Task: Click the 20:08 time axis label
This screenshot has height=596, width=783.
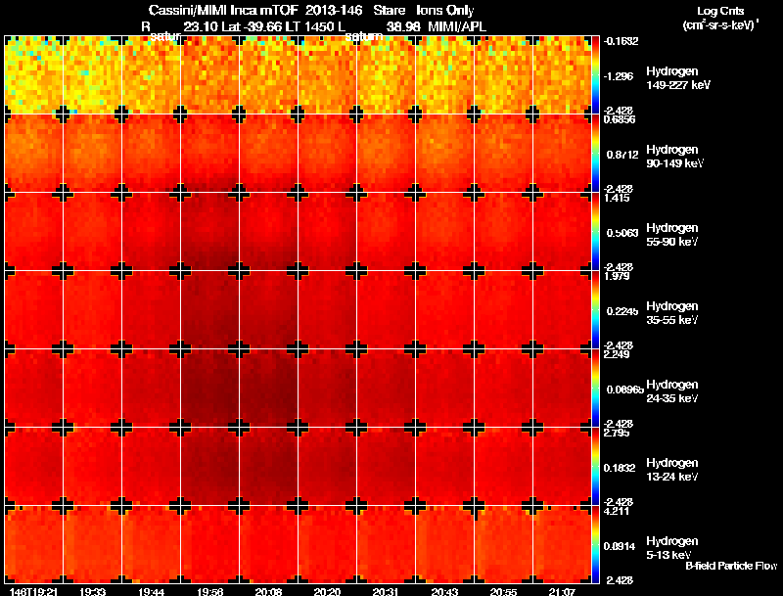Action: click(x=268, y=591)
